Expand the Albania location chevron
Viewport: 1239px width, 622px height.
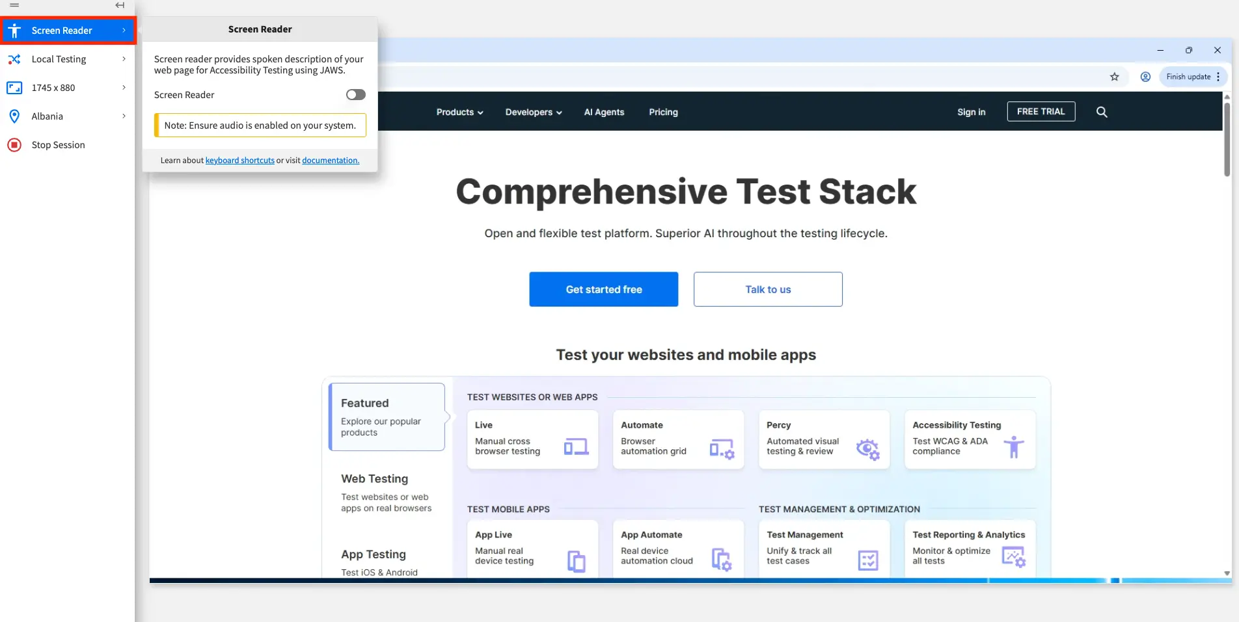click(x=124, y=116)
